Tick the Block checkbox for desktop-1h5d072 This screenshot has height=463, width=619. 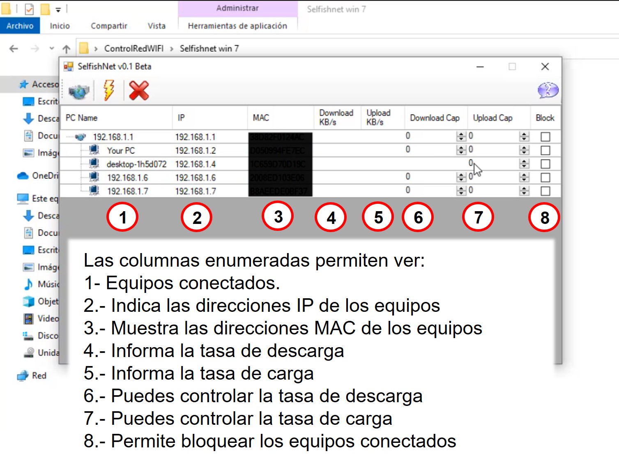[545, 164]
